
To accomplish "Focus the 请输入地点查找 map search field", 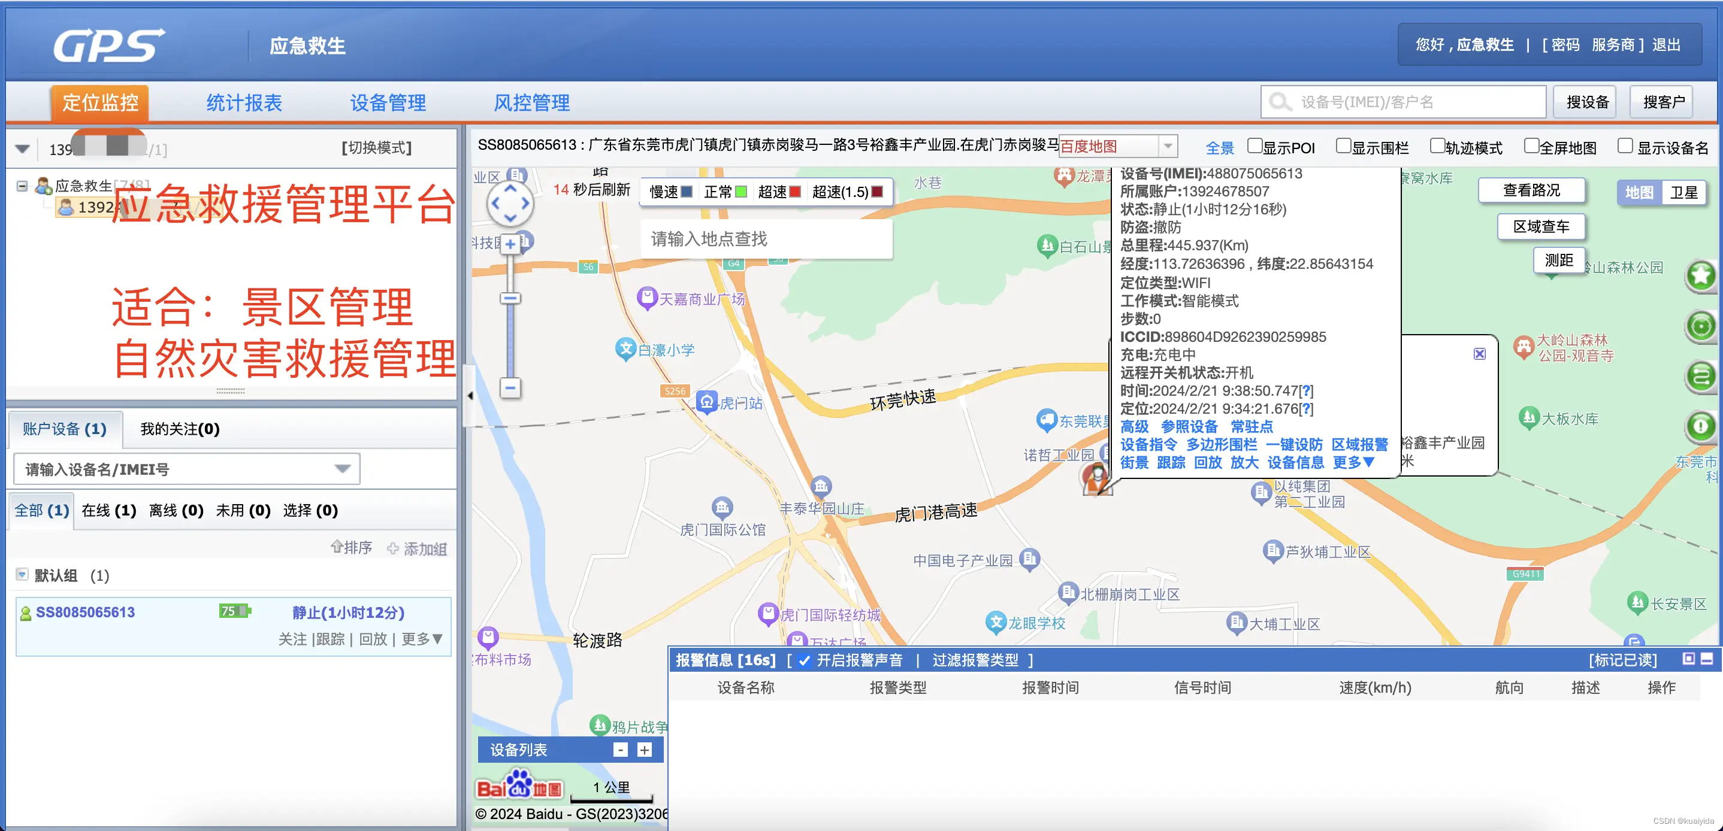I will pos(766,239).
